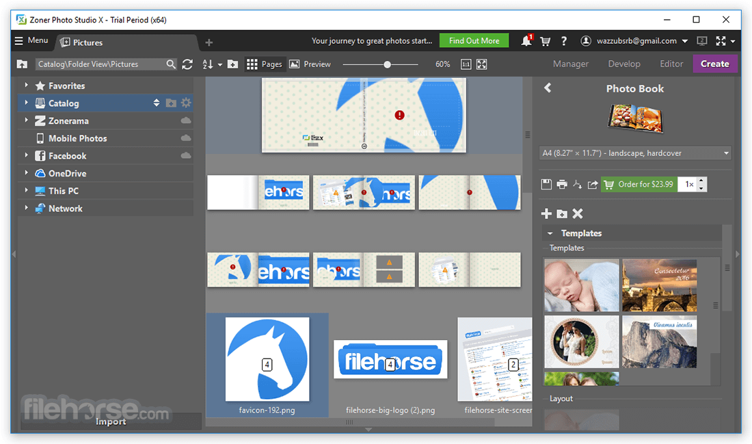752x444 pixels.
Task: Expand the Favorites tree node
Action: pos(27,85)
